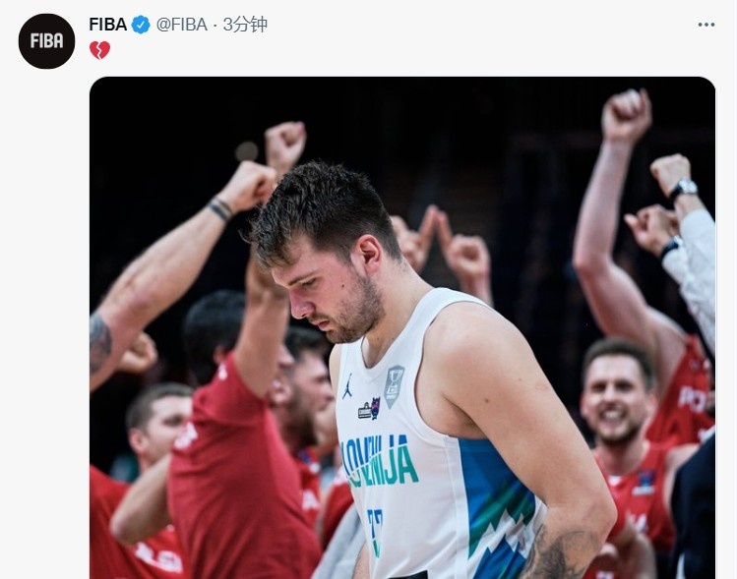Screen dimensions: 737x579
Task: Click the grey trophy shield badge on the jersey
Action: (x=394, y=386)
